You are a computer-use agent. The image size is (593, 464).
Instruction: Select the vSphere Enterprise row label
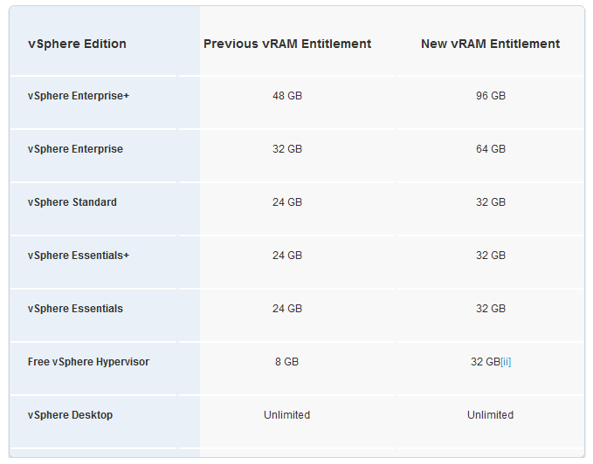(x=75, y=149)
